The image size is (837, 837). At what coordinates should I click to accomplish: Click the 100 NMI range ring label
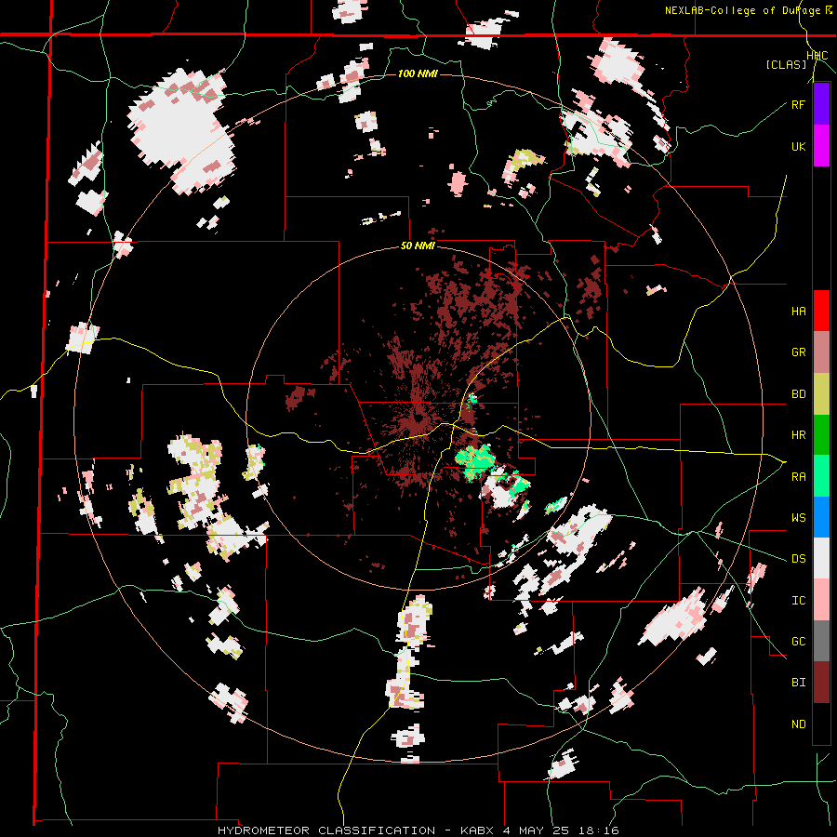pos(418,73)
